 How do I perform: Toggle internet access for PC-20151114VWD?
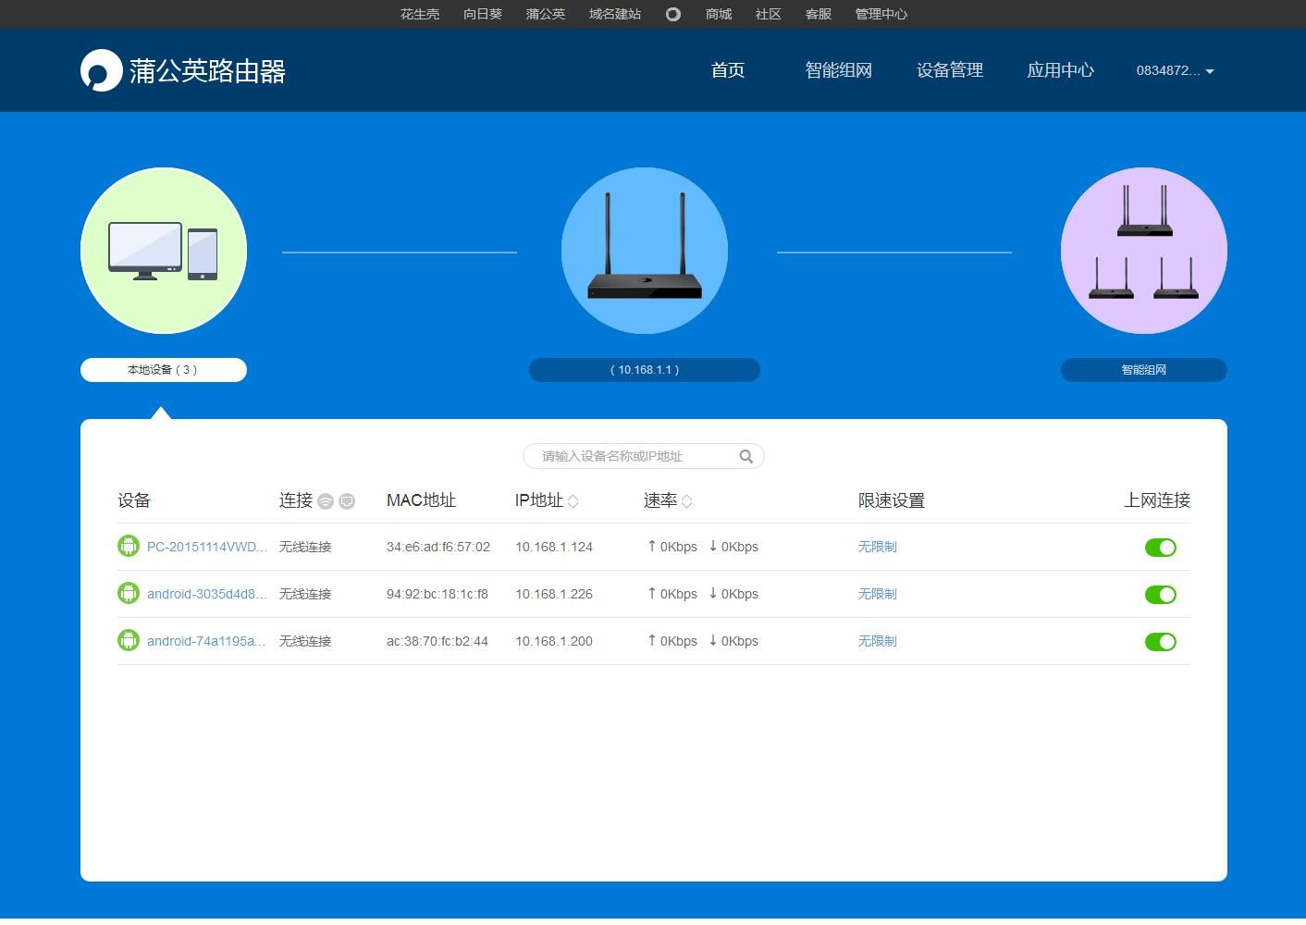tap(1161, 548)
